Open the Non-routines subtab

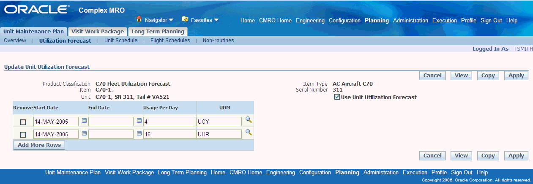click(218, 41)
